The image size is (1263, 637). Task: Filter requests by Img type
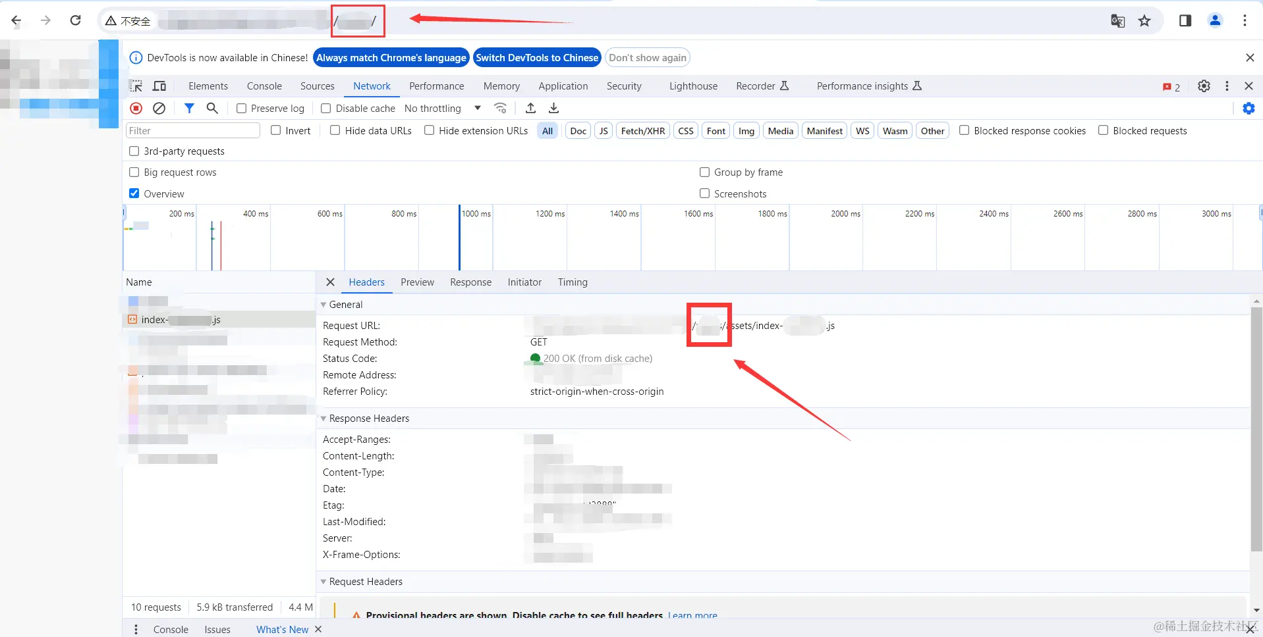(x=746, y=131)
